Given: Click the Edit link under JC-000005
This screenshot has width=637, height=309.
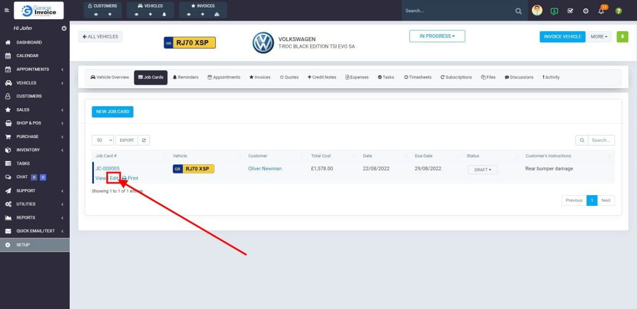Looking at the screenshot, I should pyautogui.click(x=114, y=178).
